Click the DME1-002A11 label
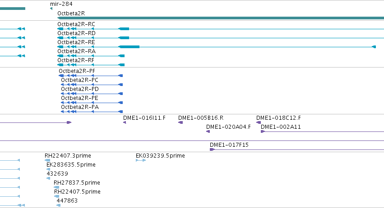The height and width of the screenshot is (208, 384). pos(281,127)
